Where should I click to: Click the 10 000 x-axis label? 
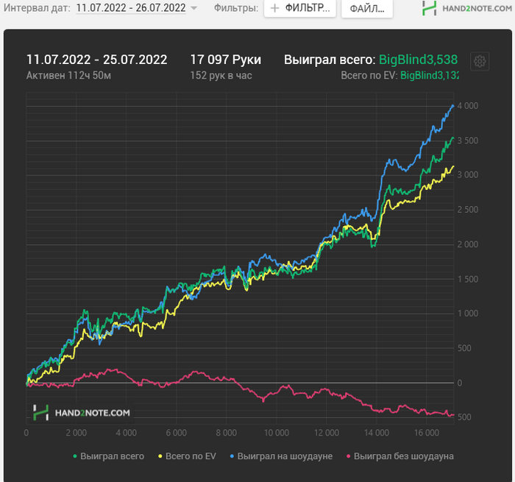[x=277, y=433]
